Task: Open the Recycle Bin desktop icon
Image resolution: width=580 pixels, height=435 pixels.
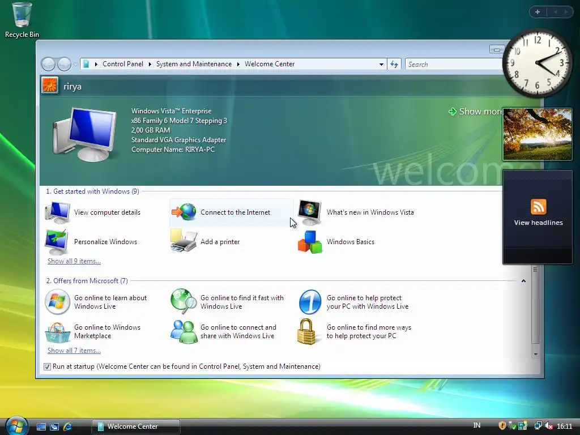Action: pos(22,20)
